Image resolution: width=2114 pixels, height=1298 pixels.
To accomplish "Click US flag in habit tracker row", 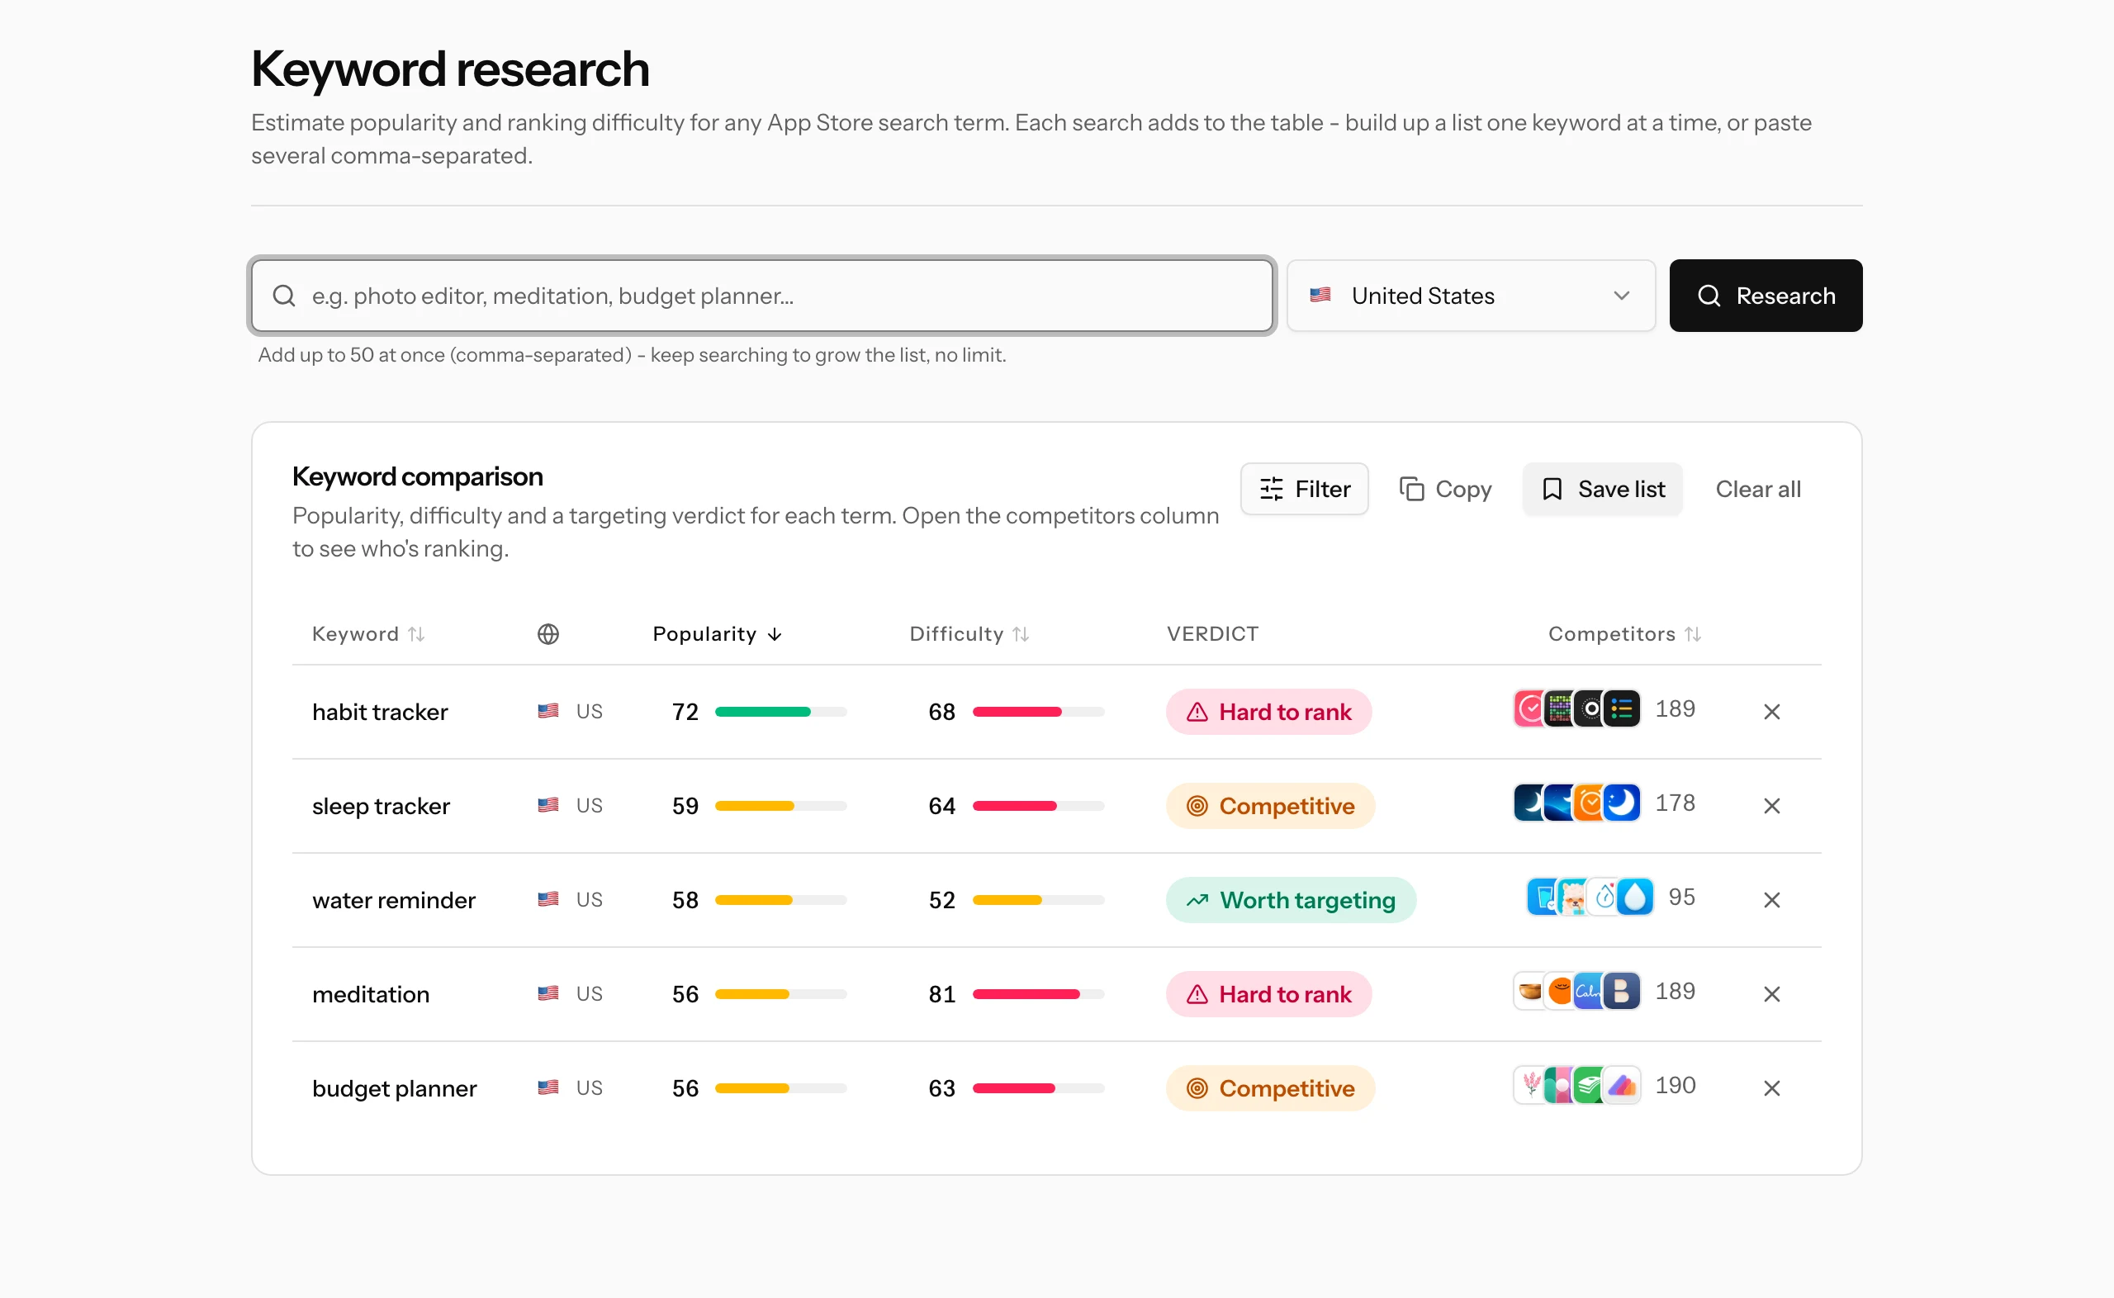I will pyautogui.click(x=548, y=711).
